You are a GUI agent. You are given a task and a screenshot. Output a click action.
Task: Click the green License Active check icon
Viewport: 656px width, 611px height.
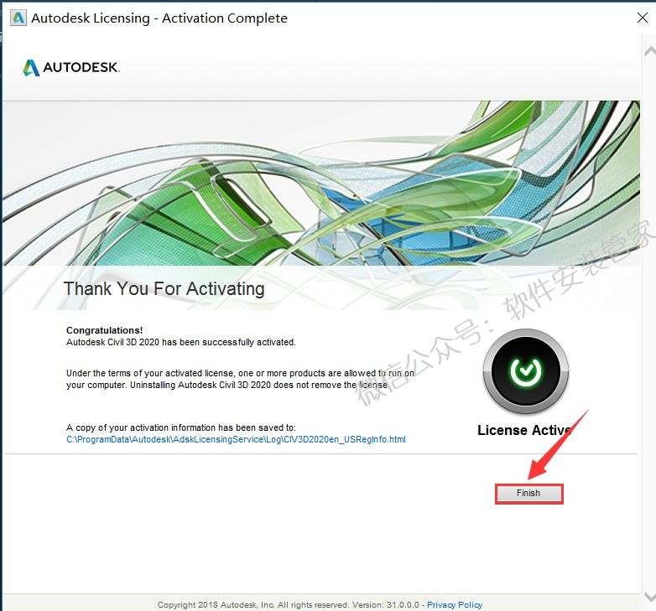(x=526, y=371)
